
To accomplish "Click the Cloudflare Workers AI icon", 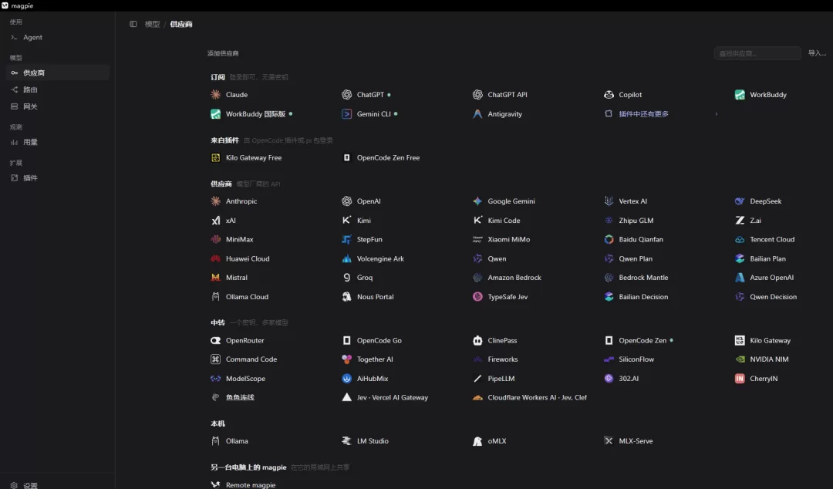I will pyautogui.click(x=477, y=397).
